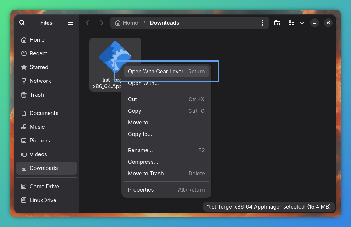
Task: Select Move to Trash in the menu
Action: (166, 174)
